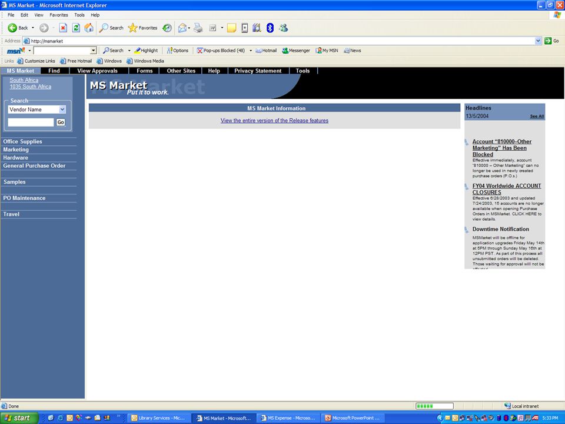Select the Find tab in MS Market
This screenshot has width=565, height=424.
click(54, 71)
